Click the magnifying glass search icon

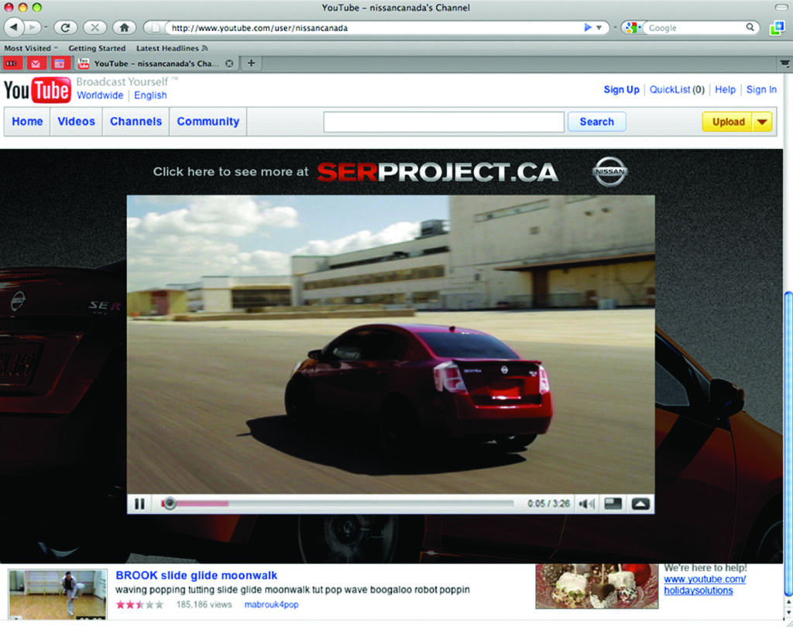tap(750, 27)
